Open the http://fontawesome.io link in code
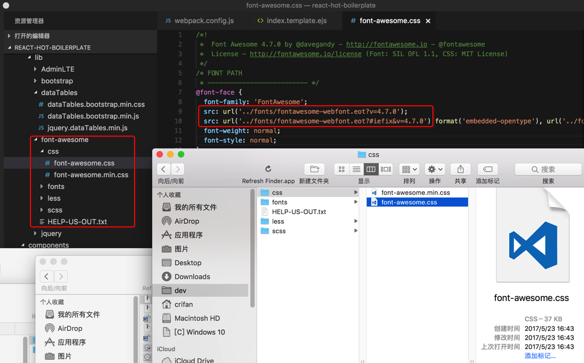Viewport: 584px width, 363px height. pyautogui.click(x=386, y=44)
